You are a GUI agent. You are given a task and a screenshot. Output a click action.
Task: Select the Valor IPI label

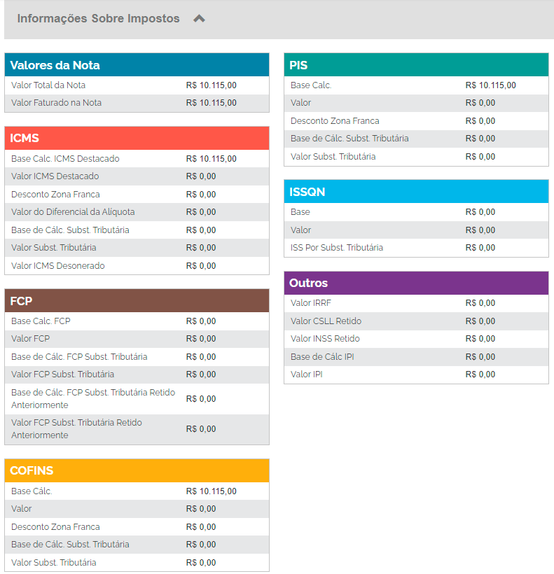point(307,374)
